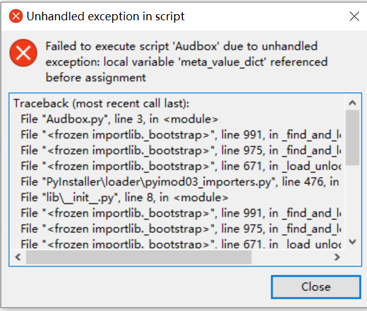Screen dimensions: 367x311
Task: Click the small red error icon in title bar
Action: [x=16, y=16]
